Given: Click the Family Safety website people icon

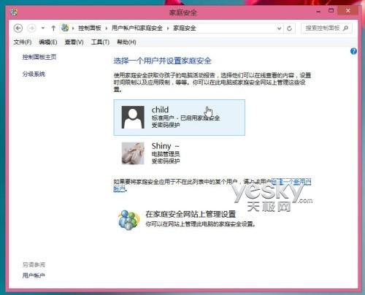Looking at the screenshot, I should pyautogui.click(x=128, y=220).
